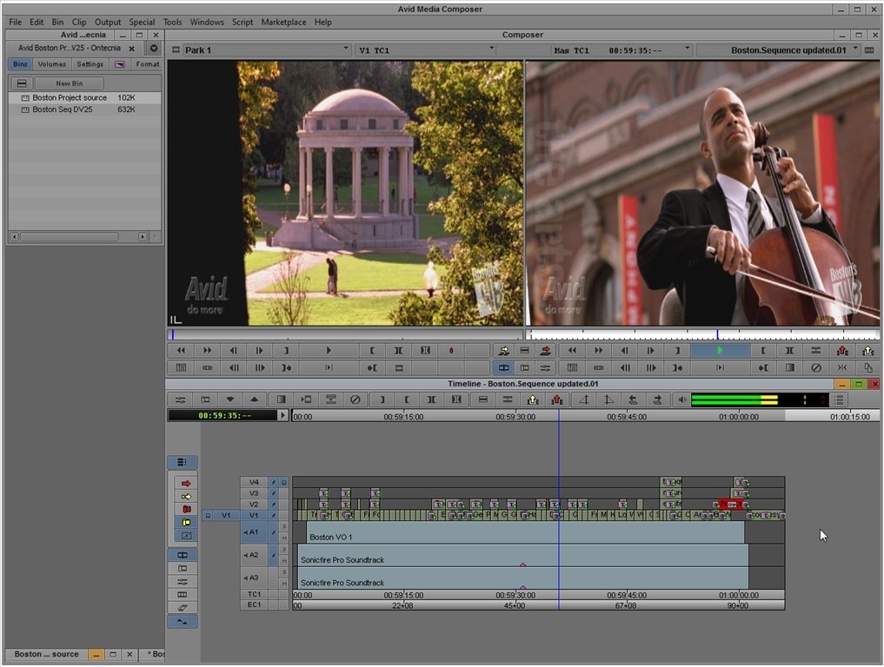The width and height of the screenshot is (884, 667).
Task: Select red Overwrite Trim tool in Smart Tool
Action: tap(187, 509)
